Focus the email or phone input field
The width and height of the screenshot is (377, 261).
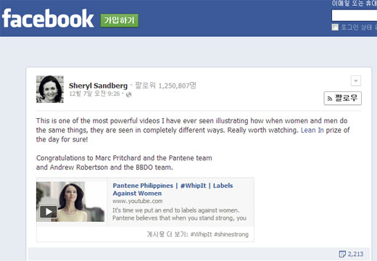coord(355,15)
